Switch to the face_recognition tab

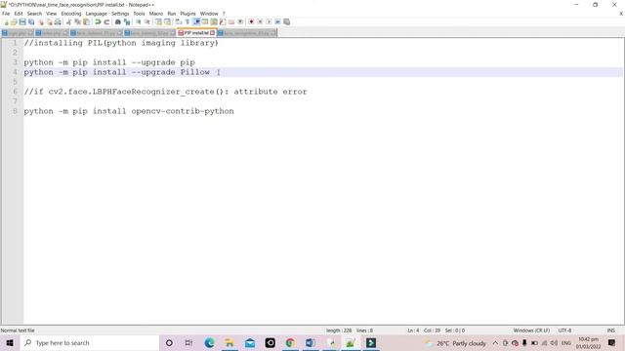[x=246, y=33]
